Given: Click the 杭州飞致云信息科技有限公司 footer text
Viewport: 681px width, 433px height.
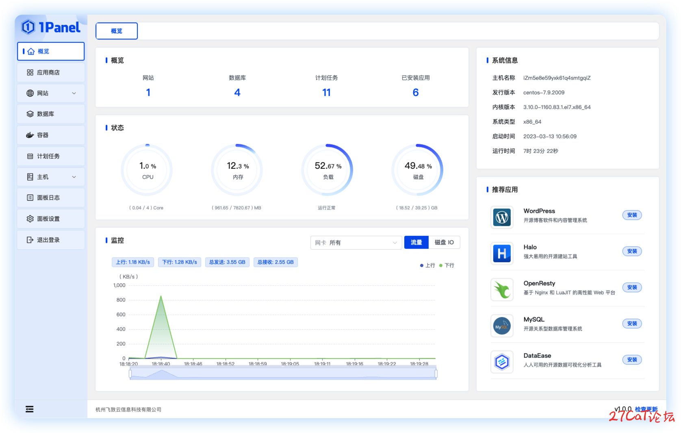Looking at the screenshot, I should click(x=128, y=409).
